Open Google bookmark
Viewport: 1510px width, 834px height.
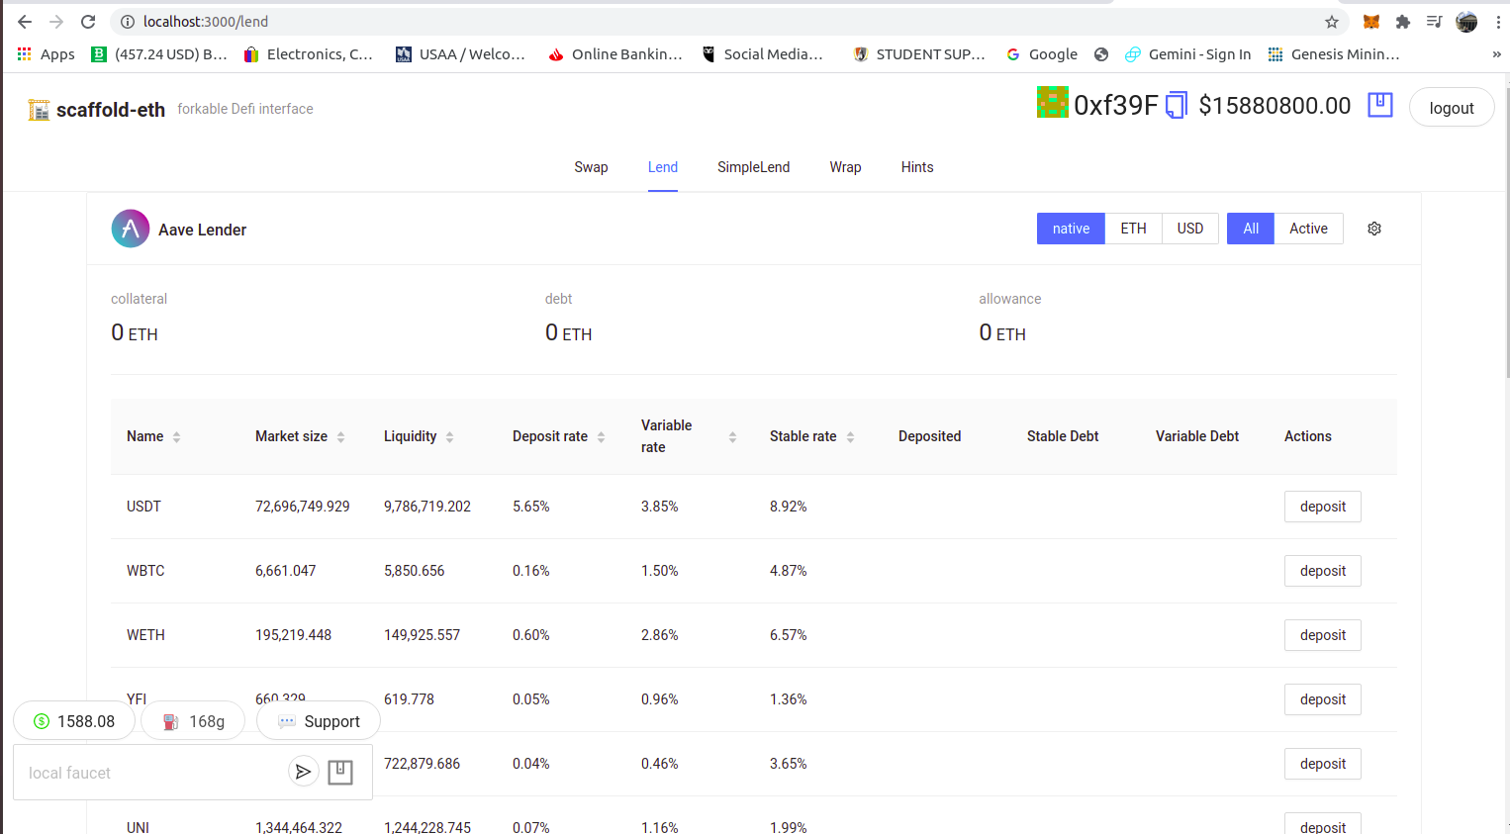pyautogui.click(x=1042, y=54)
